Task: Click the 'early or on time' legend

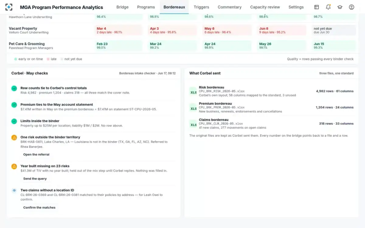Action: click(x=29, y=59)
